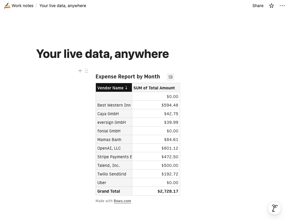The image size is (287, 220).
Task: Click the $192.72 amount cell
Action: tap(156, 174)
